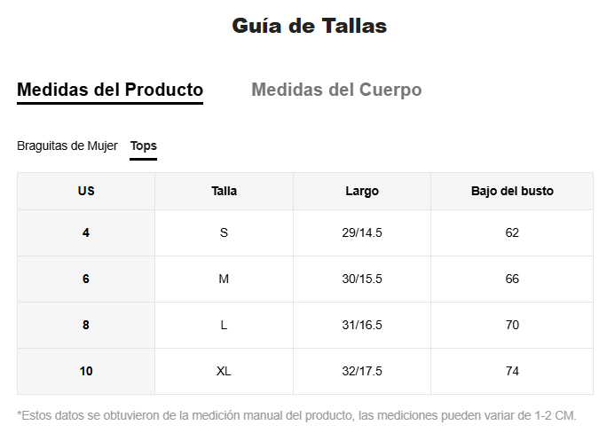
Task: Click the 29/14.5 length value
Action: point(362,232)
